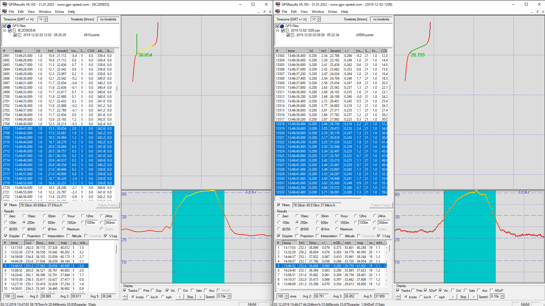Click Delete Point(s) button in right window
Viewport: 545px width, 306px height.
pyautogui.click(x=381, y=205)
